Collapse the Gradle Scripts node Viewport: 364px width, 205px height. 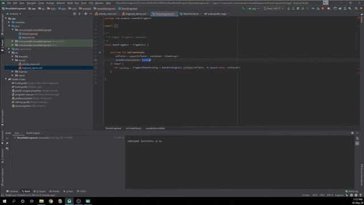pyautogui.click(x=6, y=79)
